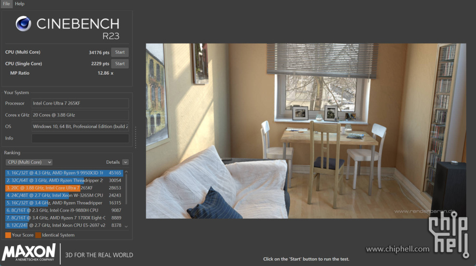Click the Cores x GHz field
The height and width of the screenshot is (266, 476).
click(x=80, y=115)
